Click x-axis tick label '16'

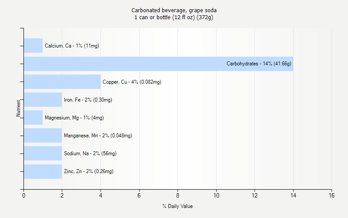[331, 195]
